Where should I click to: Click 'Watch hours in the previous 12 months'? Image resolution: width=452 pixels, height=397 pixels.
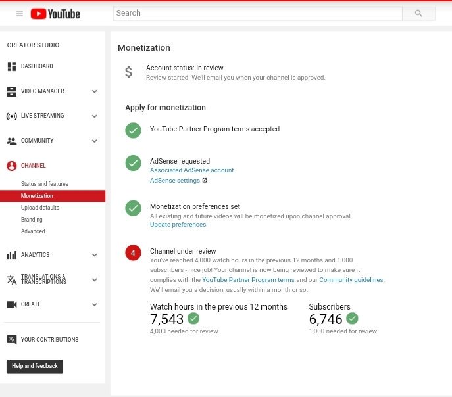click(x=218, y=306)
